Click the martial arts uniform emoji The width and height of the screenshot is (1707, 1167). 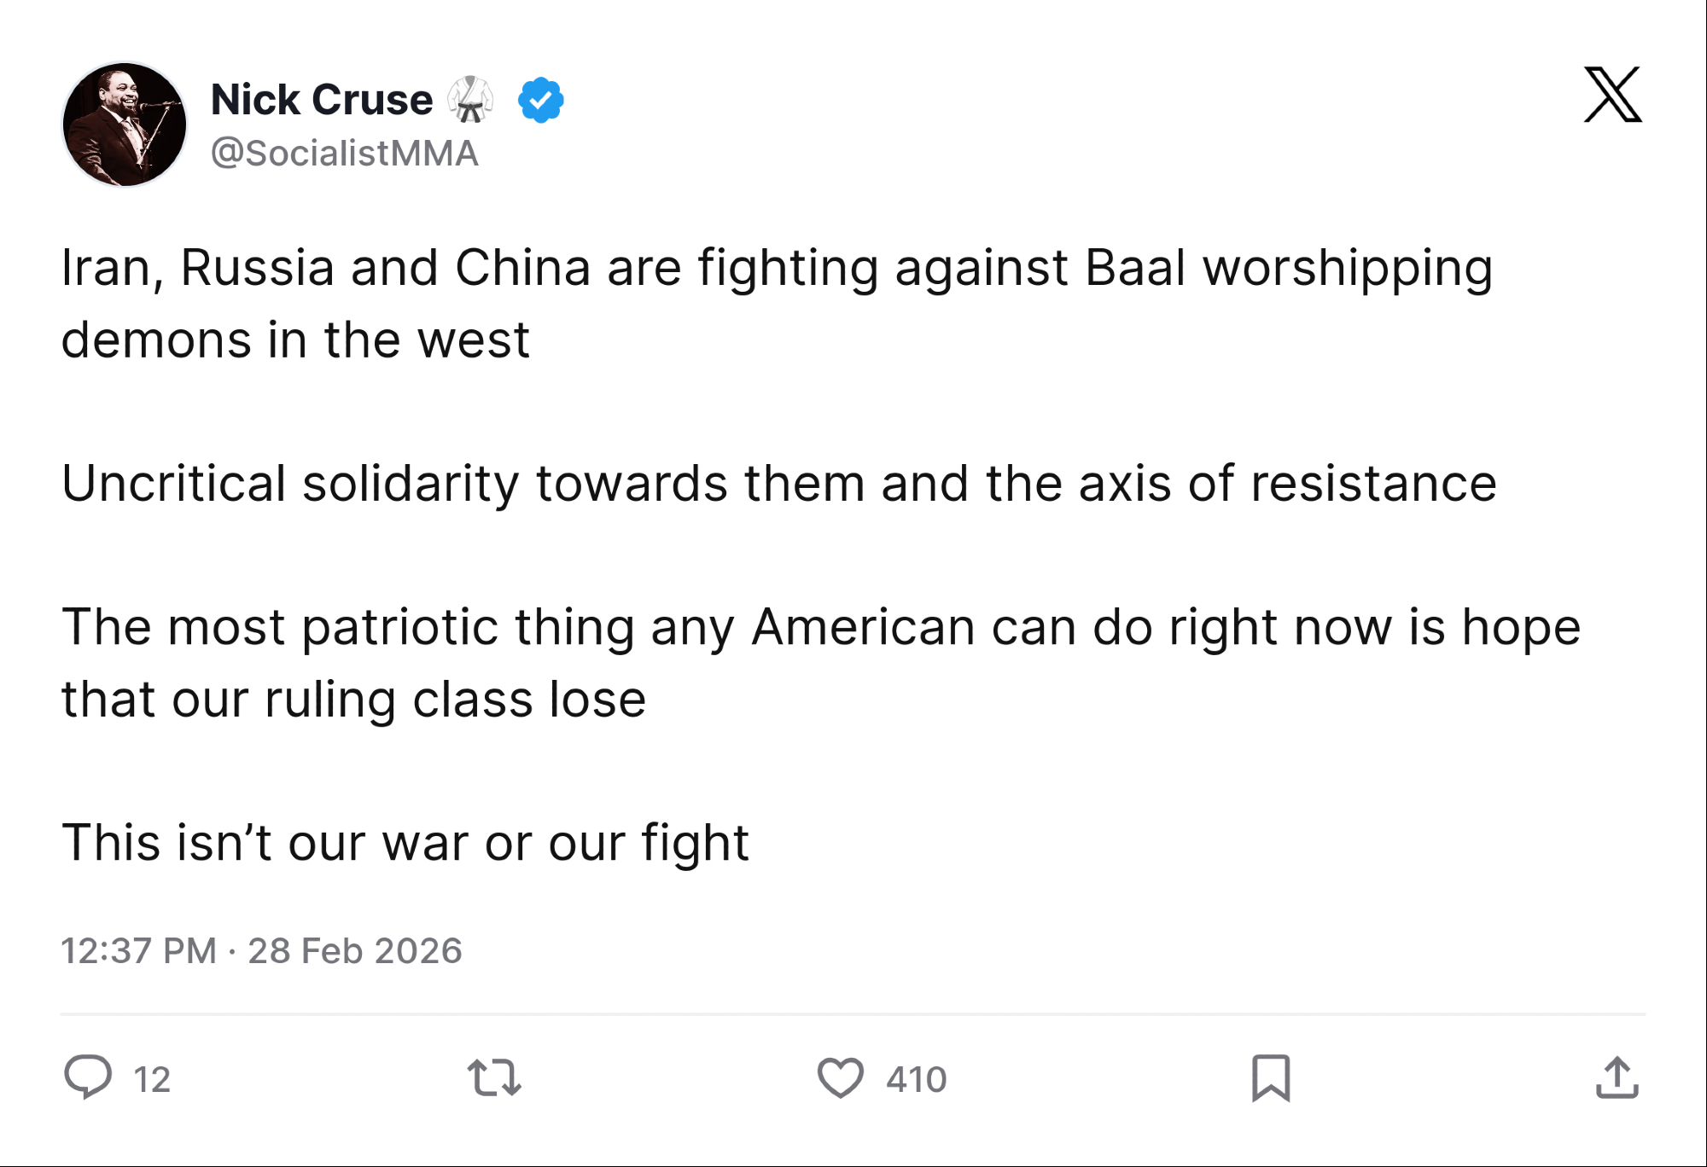471,100
